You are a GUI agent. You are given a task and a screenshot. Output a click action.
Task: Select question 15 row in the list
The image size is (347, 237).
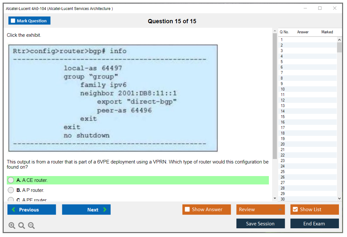pos(307,117)
